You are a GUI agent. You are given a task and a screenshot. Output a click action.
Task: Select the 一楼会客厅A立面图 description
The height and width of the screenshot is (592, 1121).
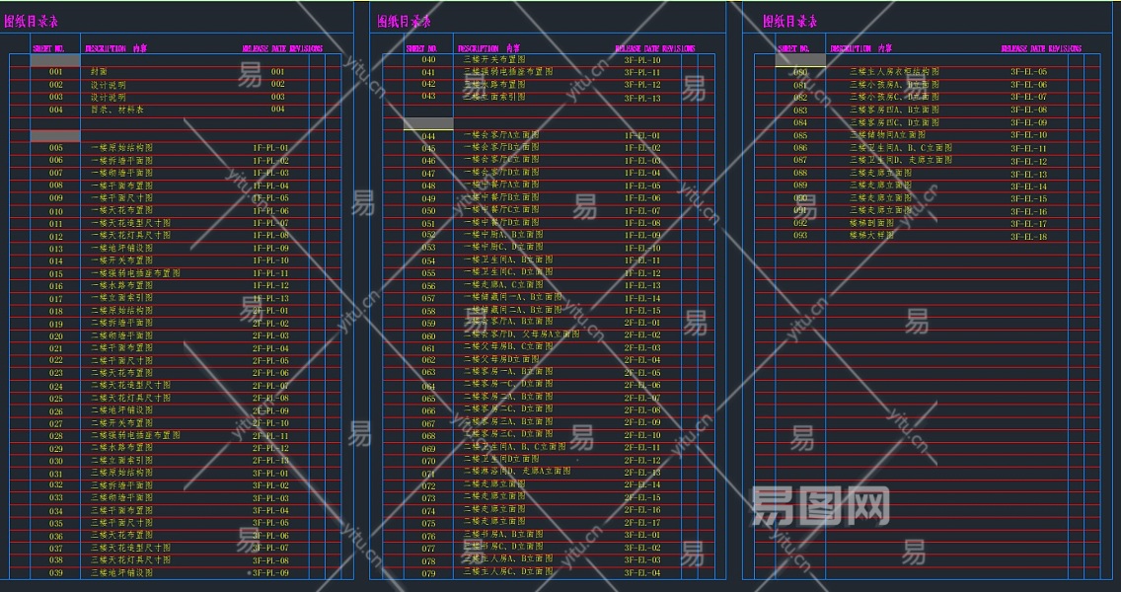pos(501,135)
